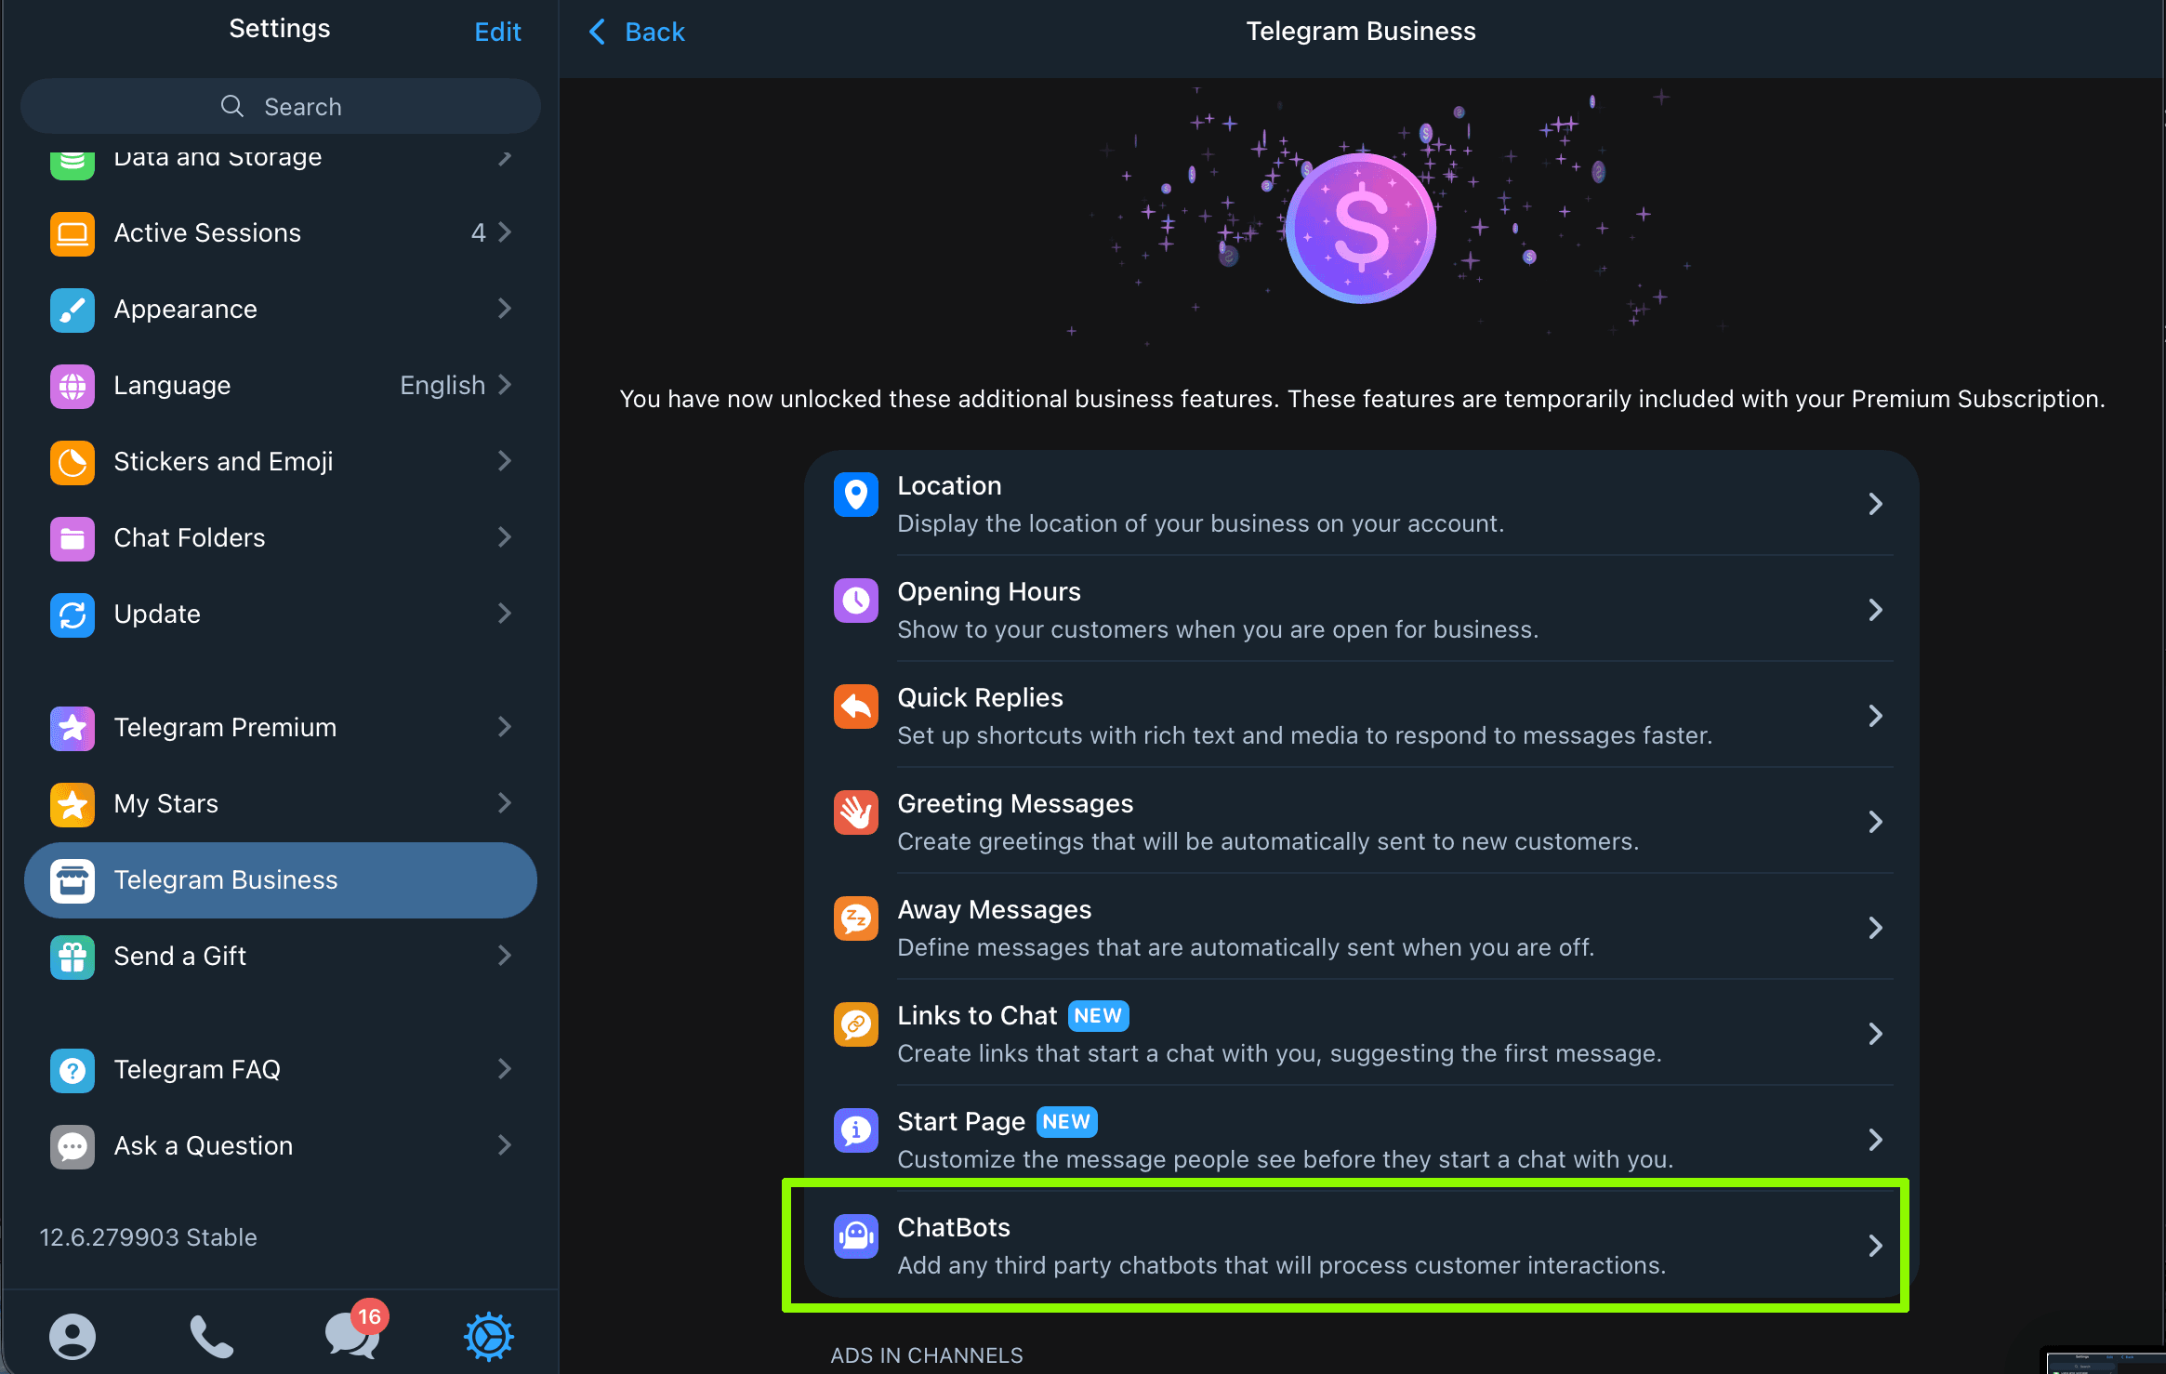Click the Telegram Business shop icon

tap(73, 880)
